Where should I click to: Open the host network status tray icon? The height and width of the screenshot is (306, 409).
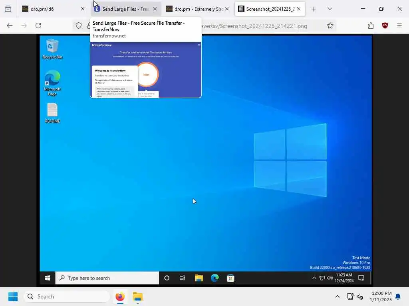pyautogui.click(x=350, y=296)
